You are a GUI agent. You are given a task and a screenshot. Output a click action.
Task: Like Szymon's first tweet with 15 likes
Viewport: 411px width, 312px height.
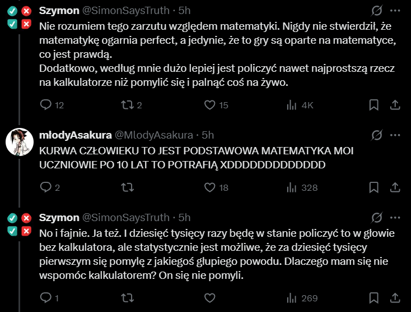coord(209,105)
